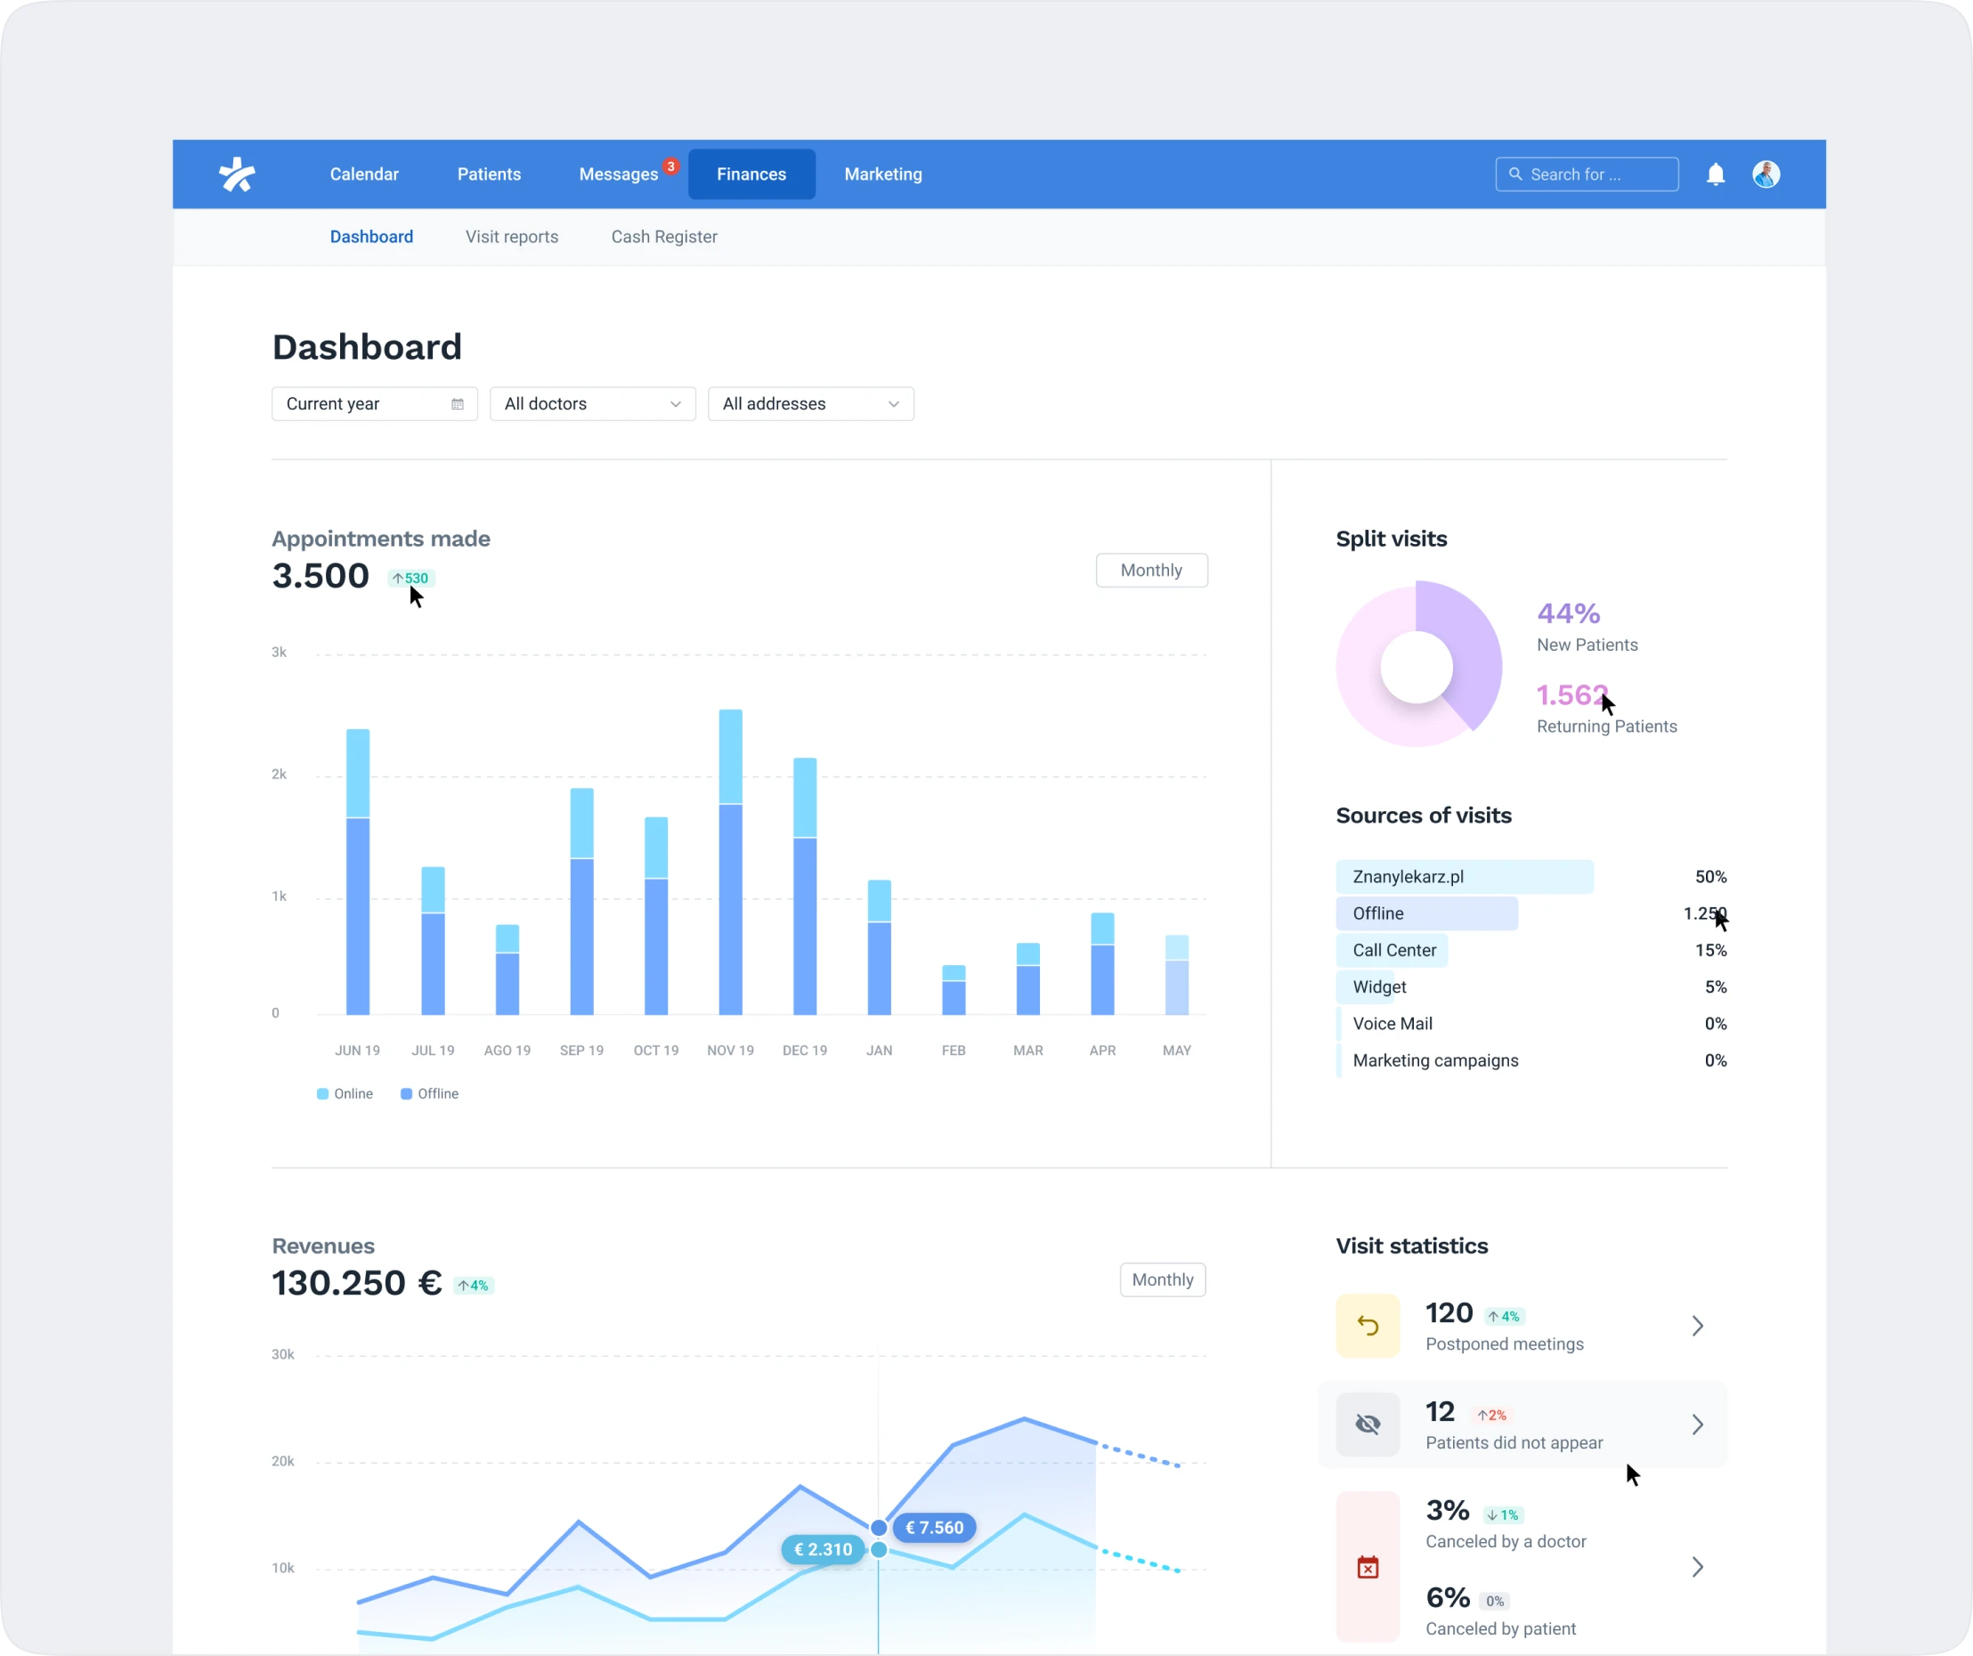Switch to the Patients tab
Image resolution: width=1973 pixels, height=1656 pixels.
[x=489, y=174]
